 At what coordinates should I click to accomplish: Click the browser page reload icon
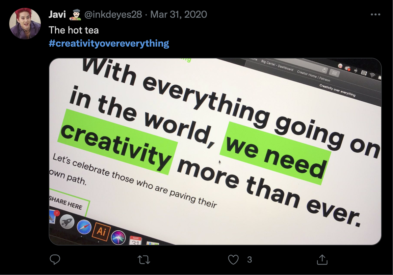(324, 70)
